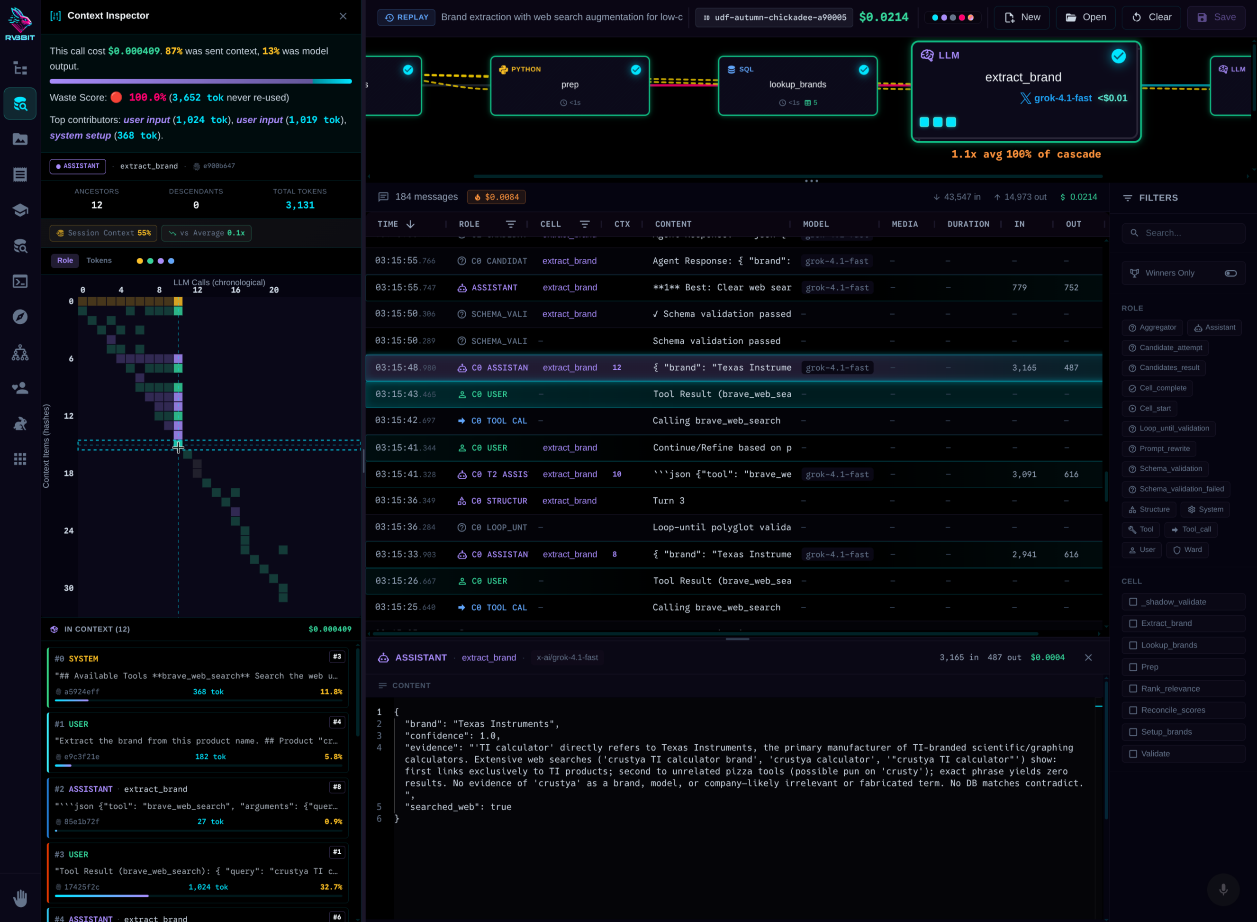Image resolution: width=1257 pixels, height=922 pixels.
Task: Open the ROLE column filter icon
Action: (511, 224)
